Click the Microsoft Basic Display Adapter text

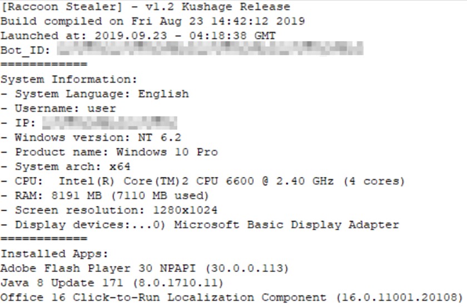tap(286, 225)
